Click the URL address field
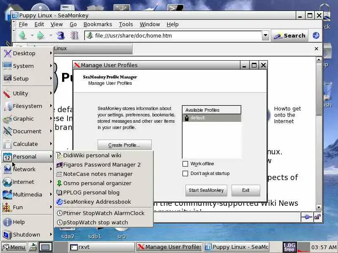 point(174,35)
